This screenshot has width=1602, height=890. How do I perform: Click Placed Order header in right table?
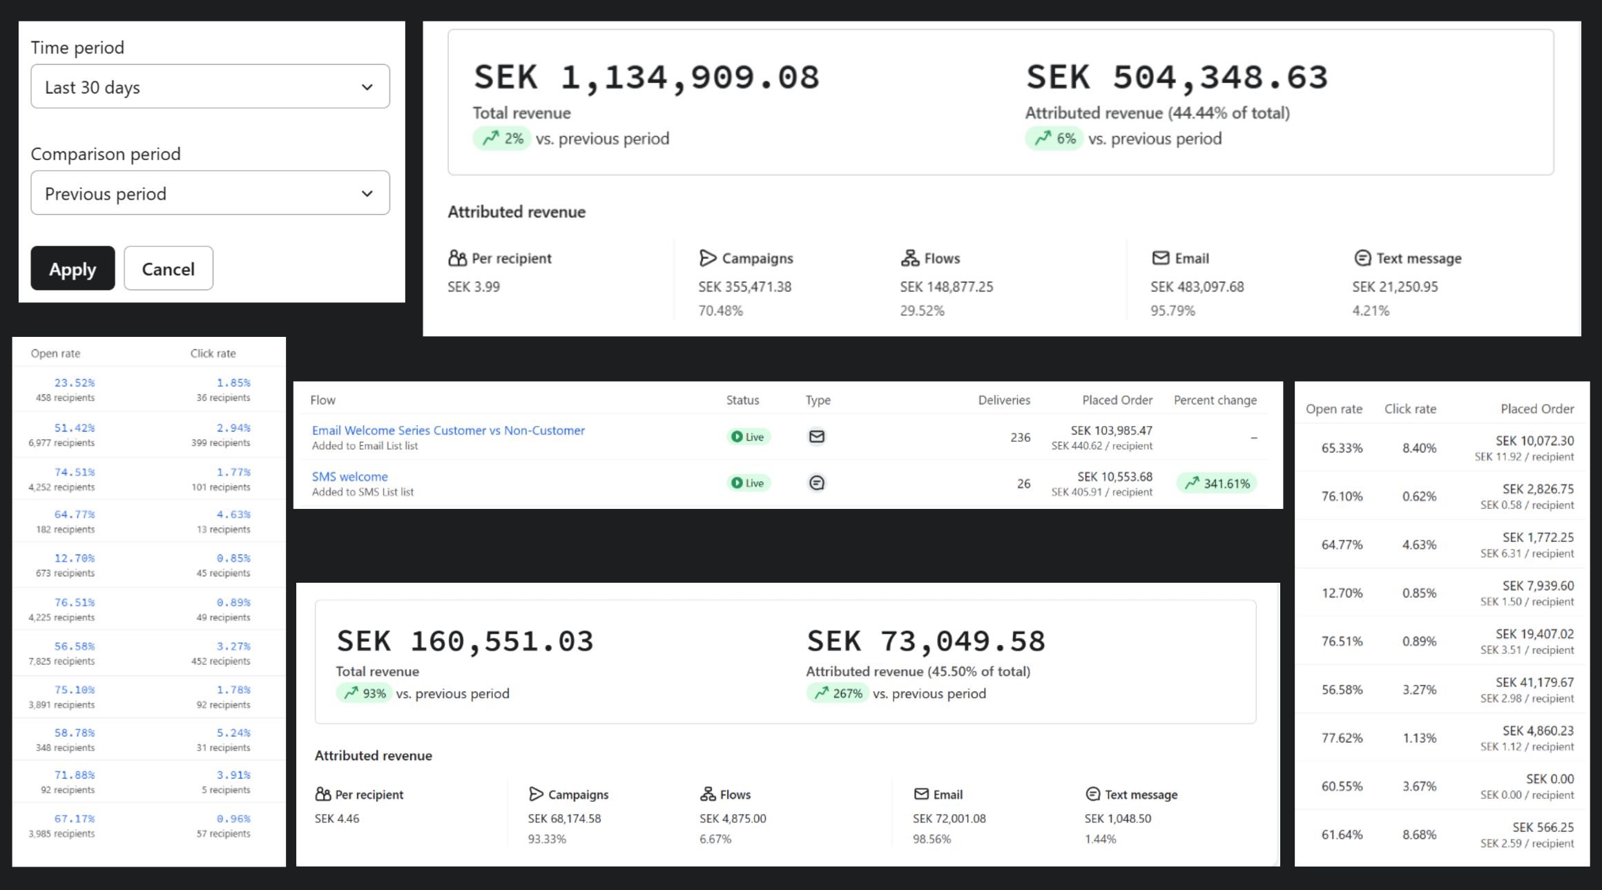click(1537, 409)
